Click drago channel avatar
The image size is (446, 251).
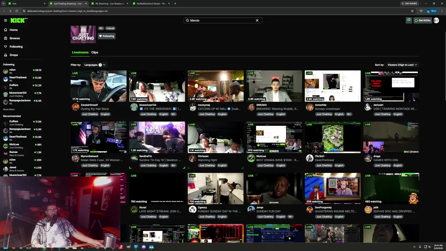(x=368, y=158)
